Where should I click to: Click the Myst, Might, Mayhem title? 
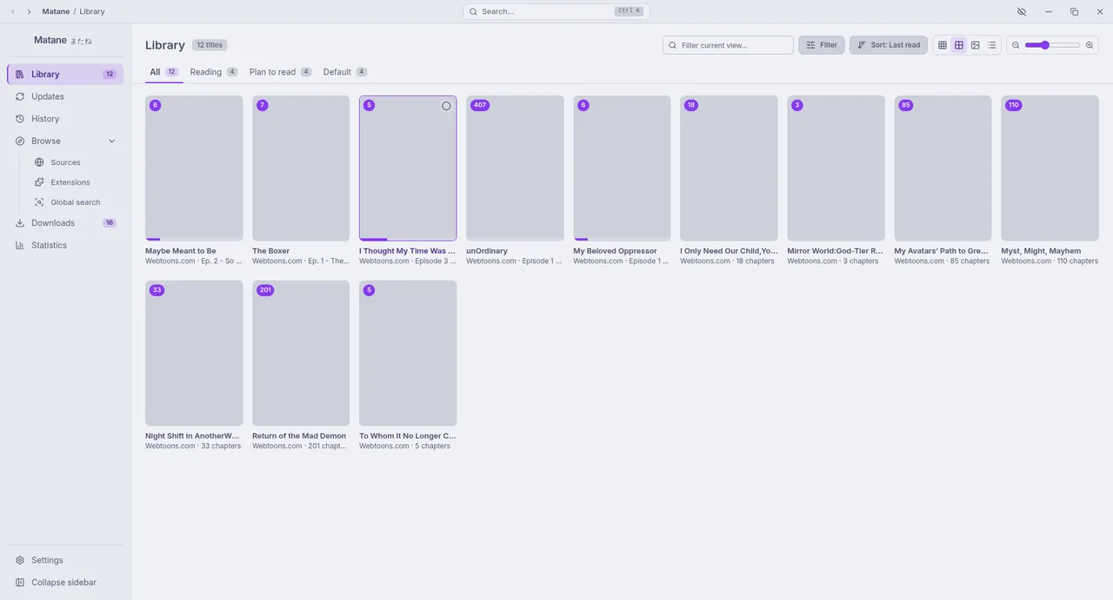(1041, 251)
